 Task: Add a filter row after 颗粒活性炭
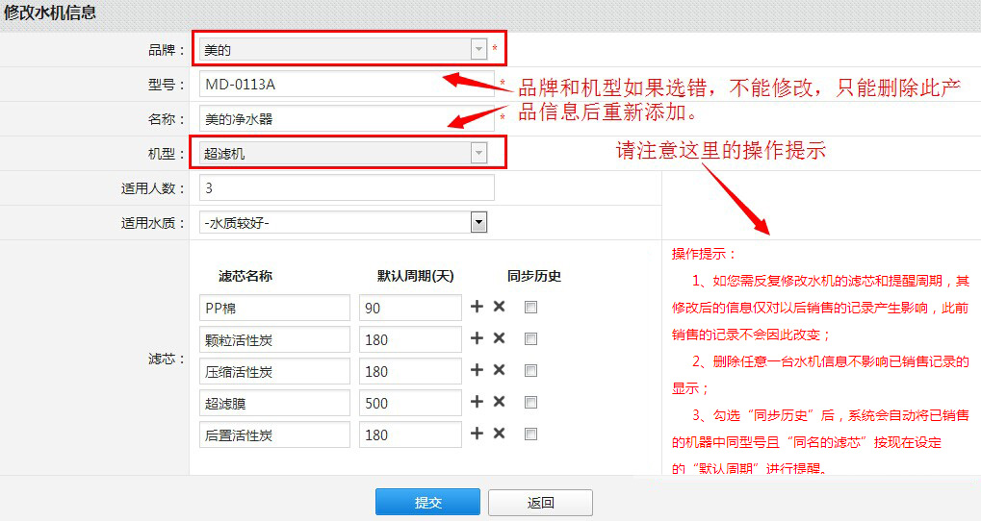pos(477,338)
